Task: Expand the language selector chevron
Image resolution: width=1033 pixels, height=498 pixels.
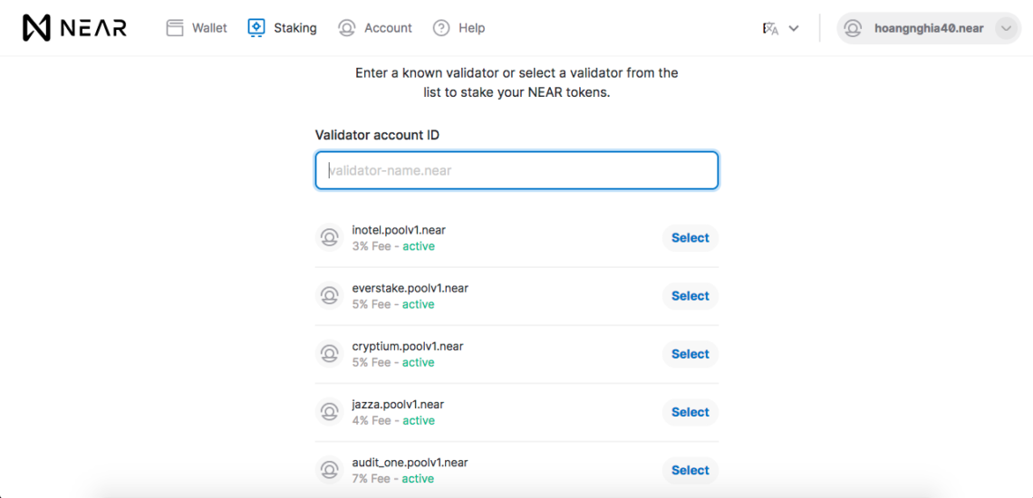Action: pyautogui.click(x=794, y=28)
